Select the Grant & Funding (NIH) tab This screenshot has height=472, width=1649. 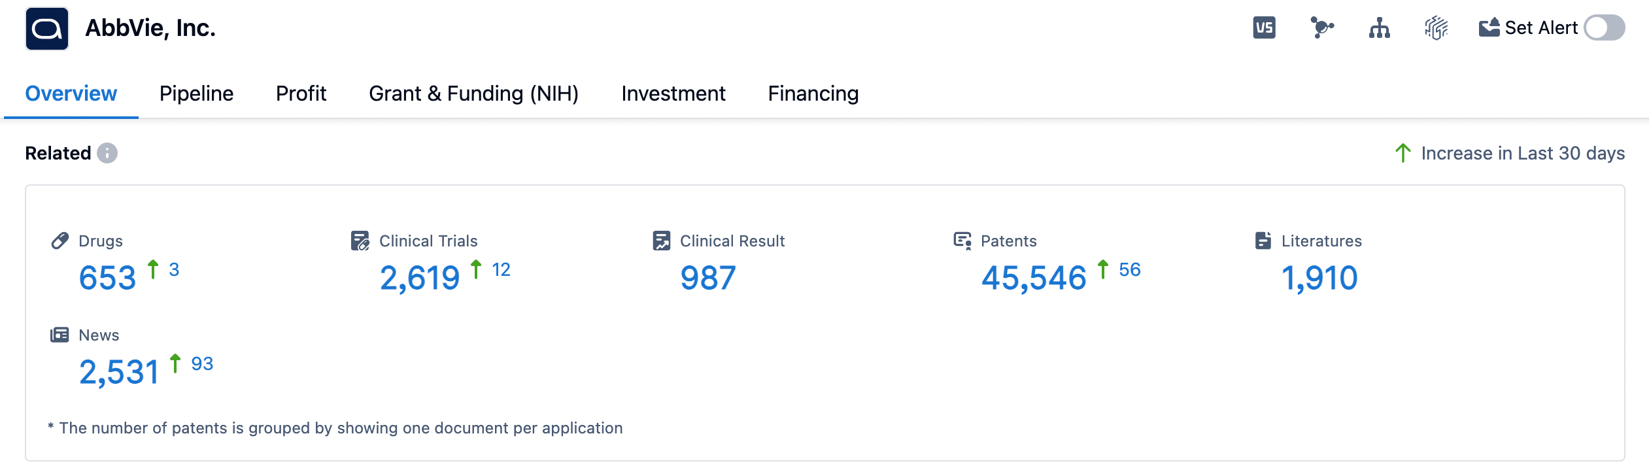[x=473, y=93]
